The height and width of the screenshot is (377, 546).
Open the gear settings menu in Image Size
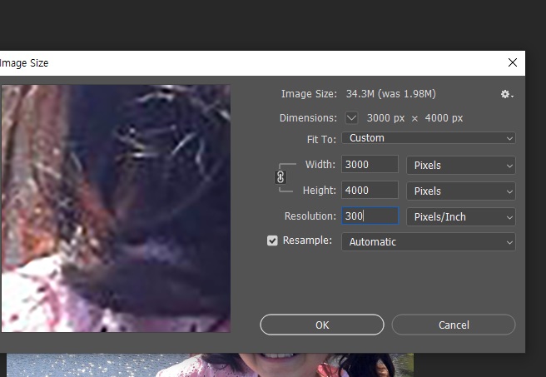[507, 94]
